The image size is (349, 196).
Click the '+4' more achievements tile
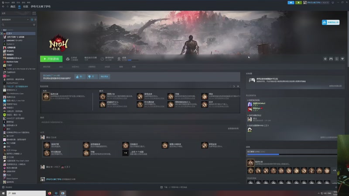pyautogui.click(x=125, y=153)
